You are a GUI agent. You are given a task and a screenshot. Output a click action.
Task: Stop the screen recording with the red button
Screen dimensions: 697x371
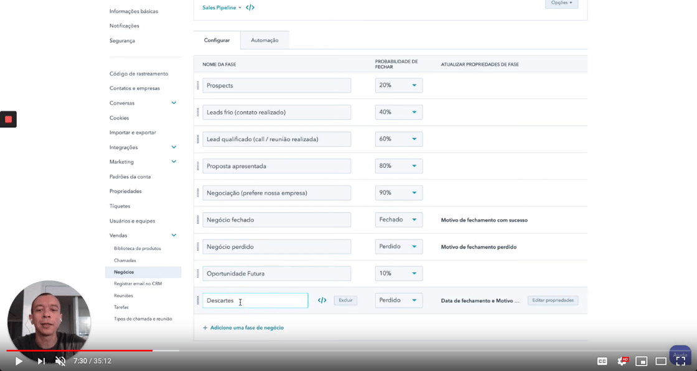(x=9, y=119)
